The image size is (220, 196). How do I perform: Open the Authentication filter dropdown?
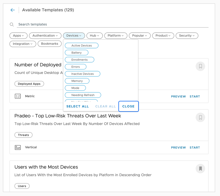point(45,36)
